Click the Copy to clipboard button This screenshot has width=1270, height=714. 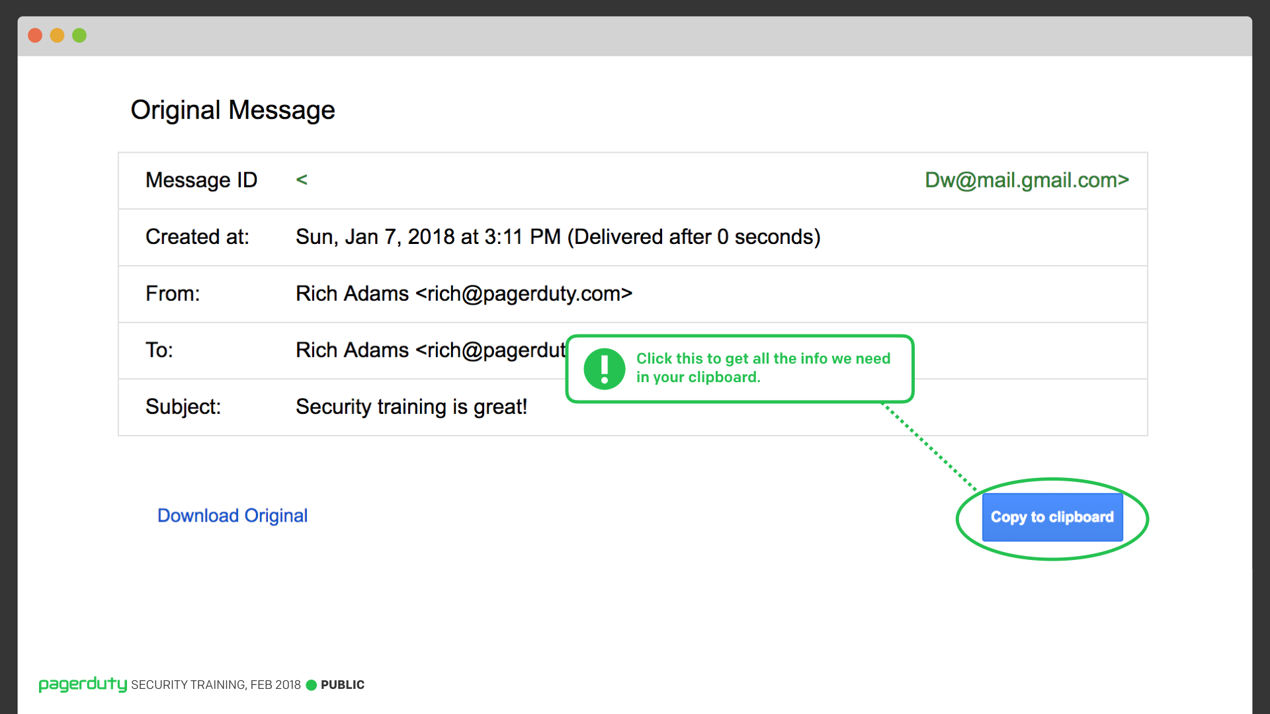[x=1052, y=517]
